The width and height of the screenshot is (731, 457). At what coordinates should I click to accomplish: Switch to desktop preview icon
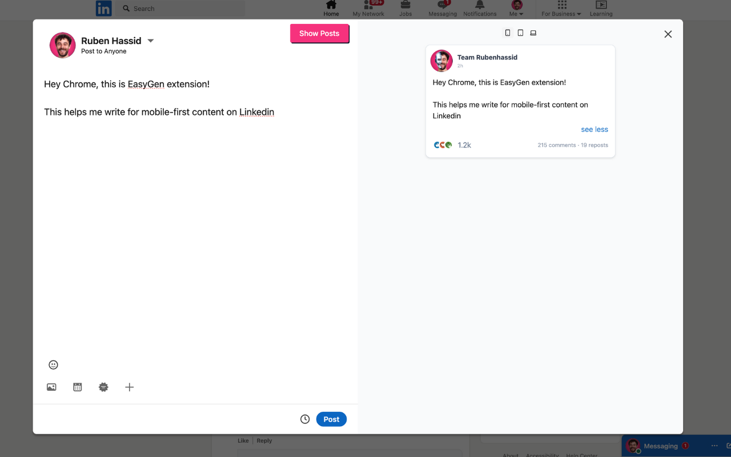coord(533,33)
